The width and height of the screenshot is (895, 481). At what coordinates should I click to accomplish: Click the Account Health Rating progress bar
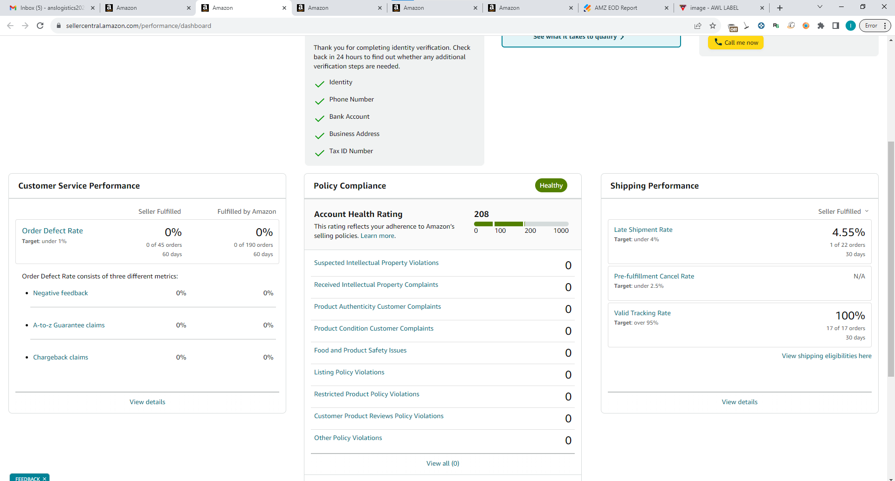click(521, 224)
